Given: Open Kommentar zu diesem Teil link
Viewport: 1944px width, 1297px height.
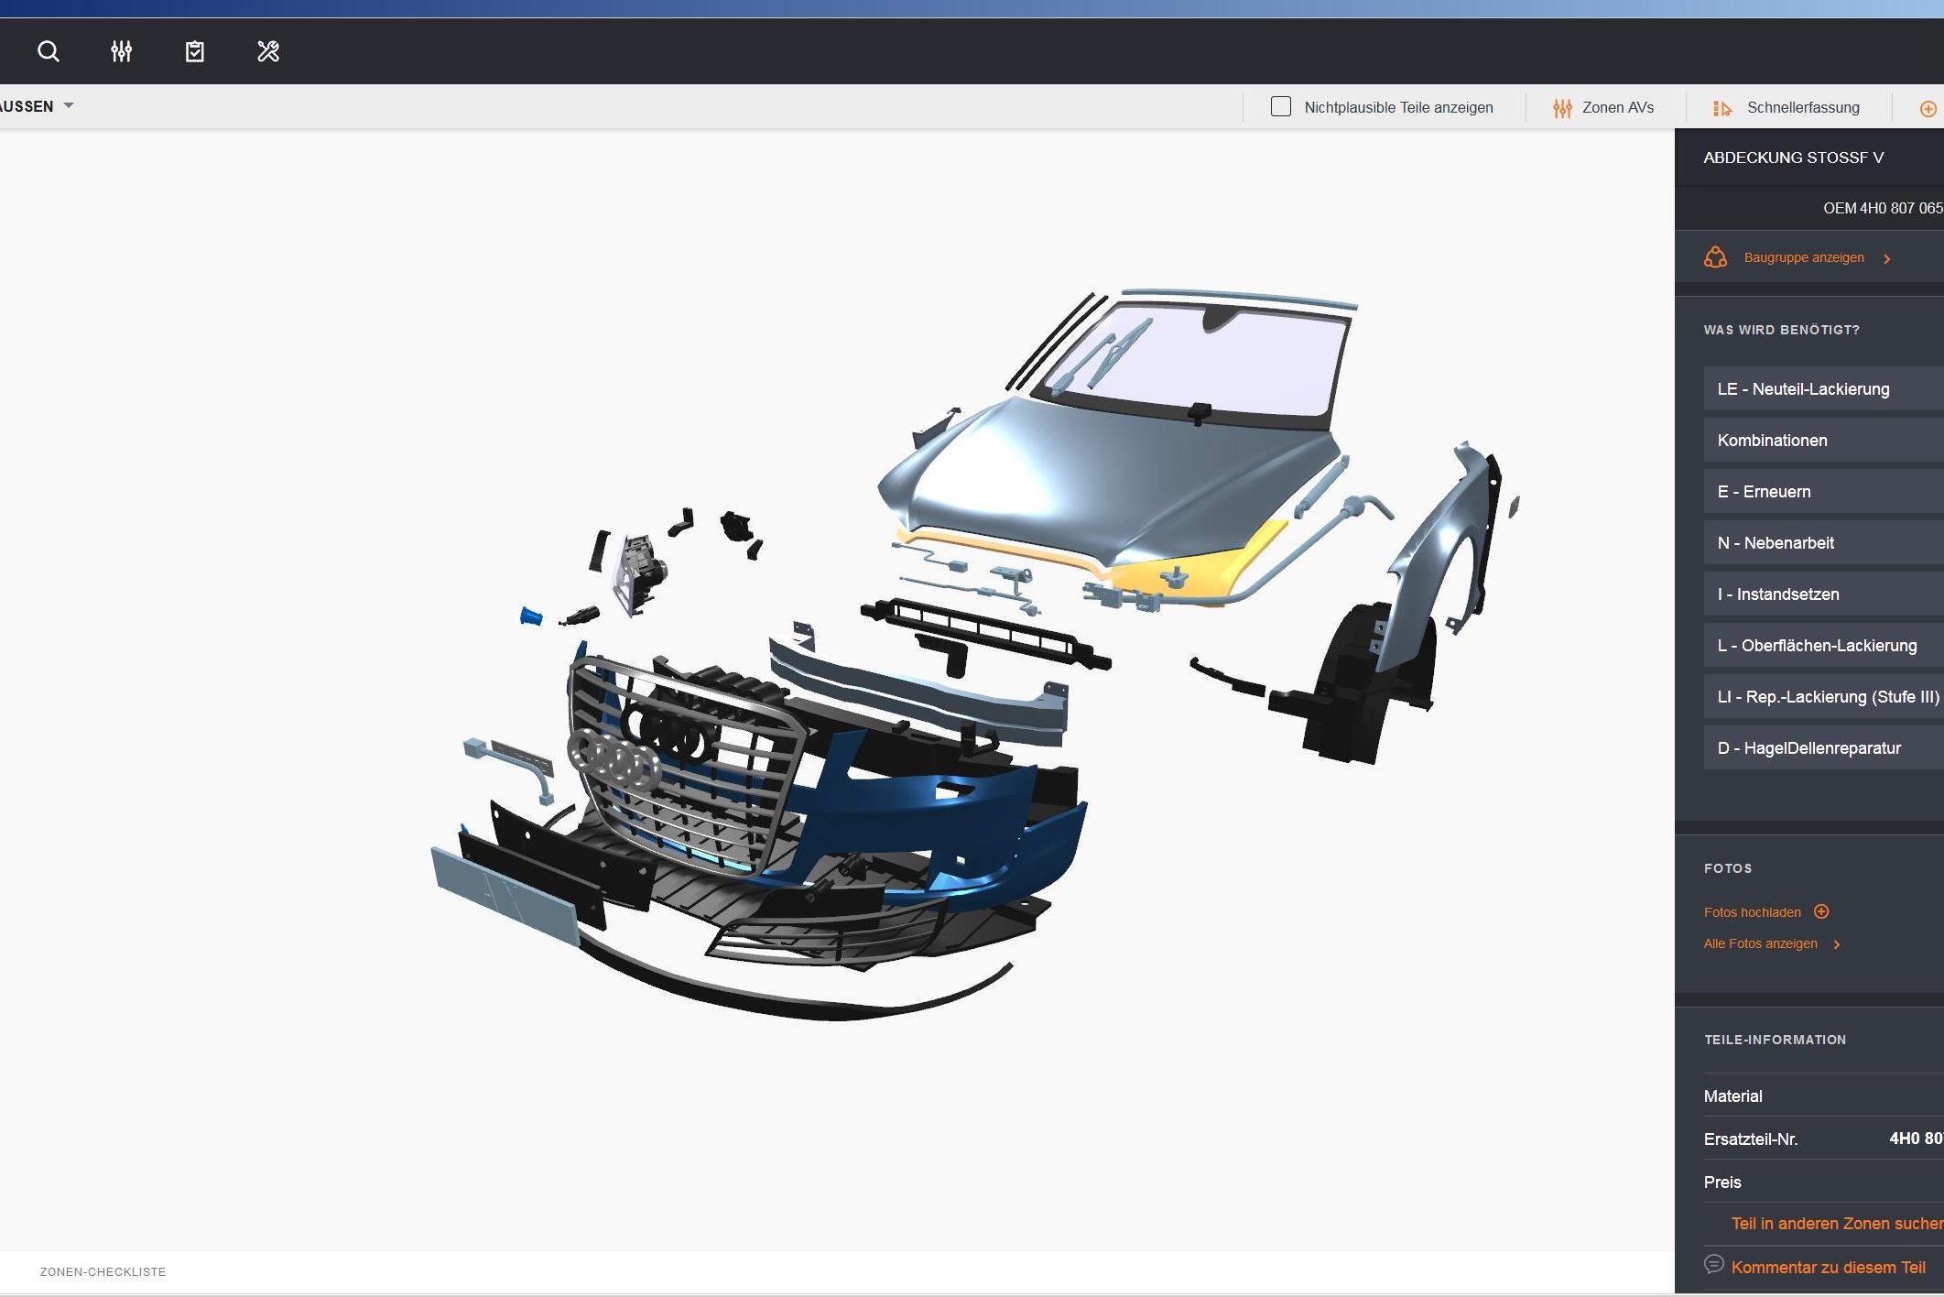Looking at the screenshot, I should [1828, 1268].
